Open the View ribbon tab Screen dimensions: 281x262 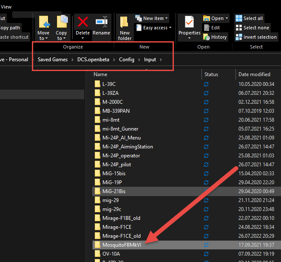click(x=6, y=7)
